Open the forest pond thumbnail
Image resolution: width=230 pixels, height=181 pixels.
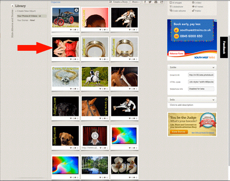click(x=95, y=165)
